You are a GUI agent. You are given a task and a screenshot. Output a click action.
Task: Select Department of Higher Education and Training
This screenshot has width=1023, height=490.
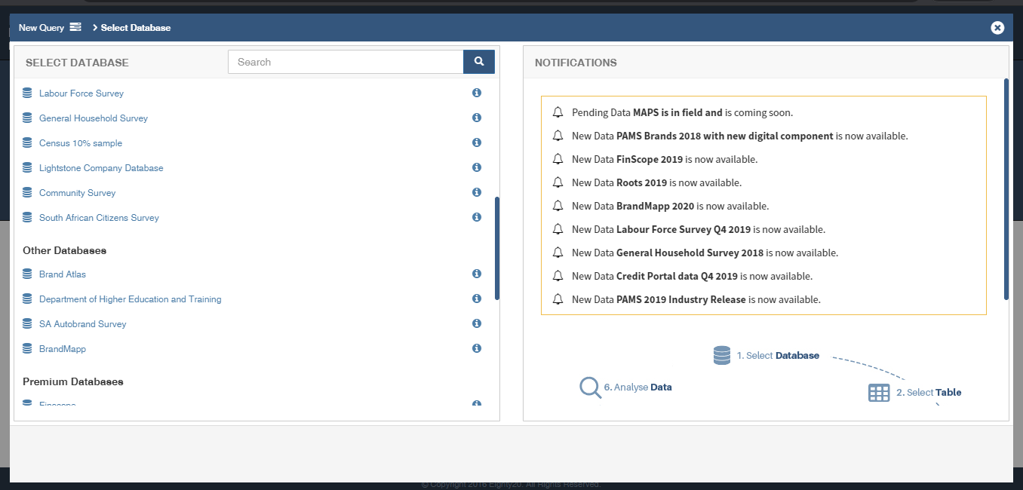131,299
